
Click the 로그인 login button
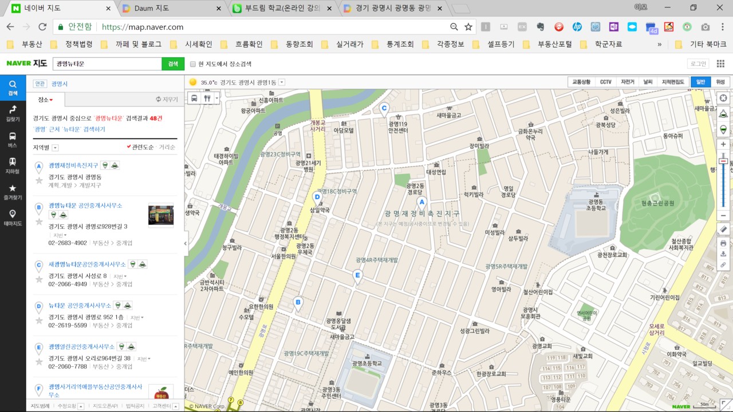[698, 64]
